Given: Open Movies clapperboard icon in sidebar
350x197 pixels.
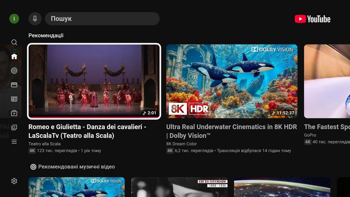Looking at the screenshot, I should coord(14,85).
